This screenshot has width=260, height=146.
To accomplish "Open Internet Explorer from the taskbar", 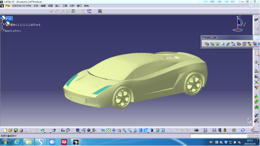I will [17, 142].
